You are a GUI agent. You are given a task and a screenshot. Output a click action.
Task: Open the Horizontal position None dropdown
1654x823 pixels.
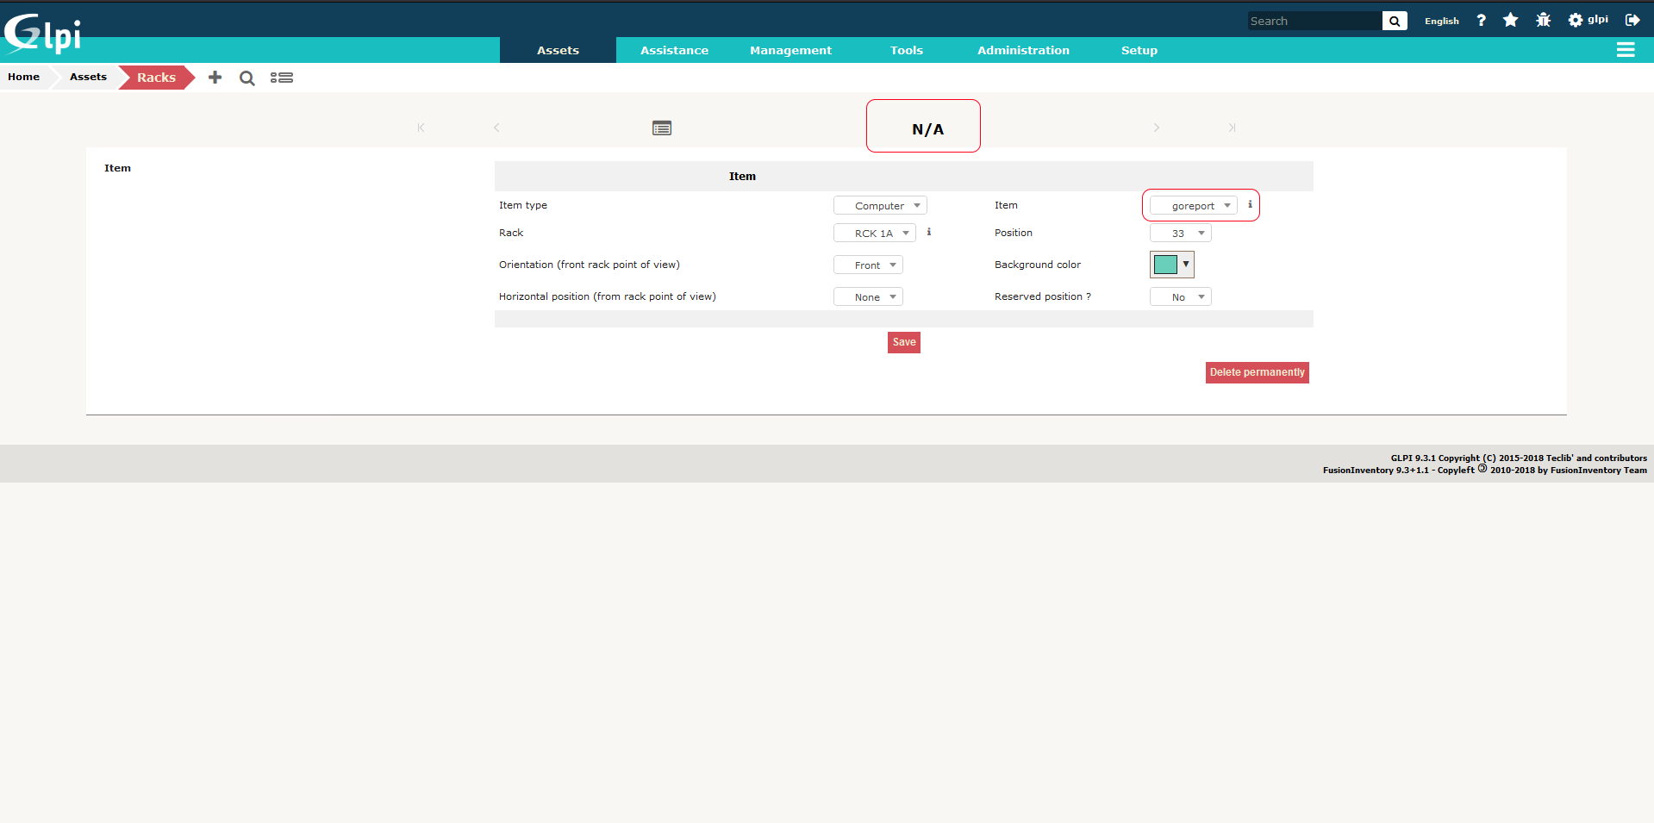coord(868,296)
